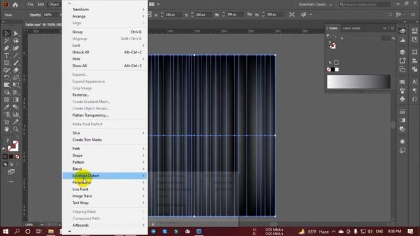Select the Gradient tool
The height and width of the screenshot is (236, 420).
pyautogui.click(x=16, y=100)
